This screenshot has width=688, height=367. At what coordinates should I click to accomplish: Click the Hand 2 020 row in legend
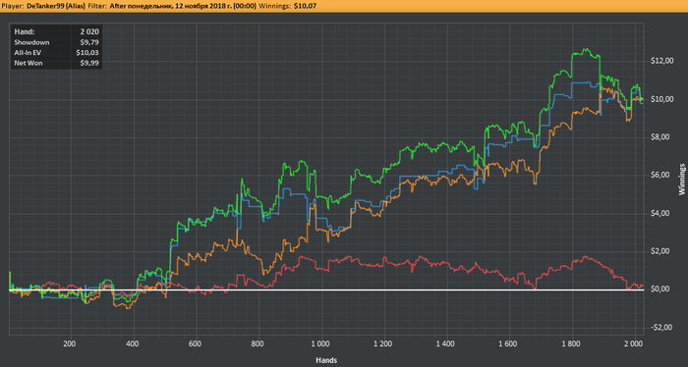click(57, 32)
